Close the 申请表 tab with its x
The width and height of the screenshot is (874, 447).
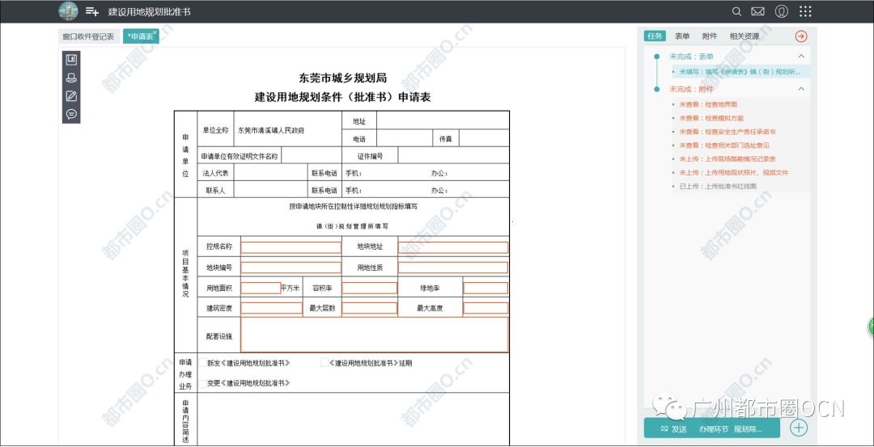coord(155,32)
